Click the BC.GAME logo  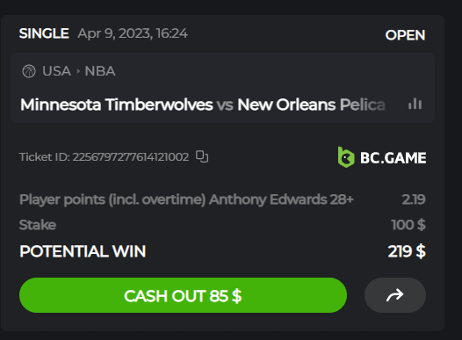tap(382, 157)
